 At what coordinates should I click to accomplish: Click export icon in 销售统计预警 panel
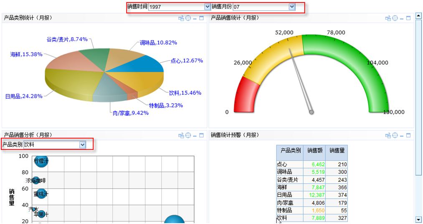pyautogui.click(x=388, y=135)
